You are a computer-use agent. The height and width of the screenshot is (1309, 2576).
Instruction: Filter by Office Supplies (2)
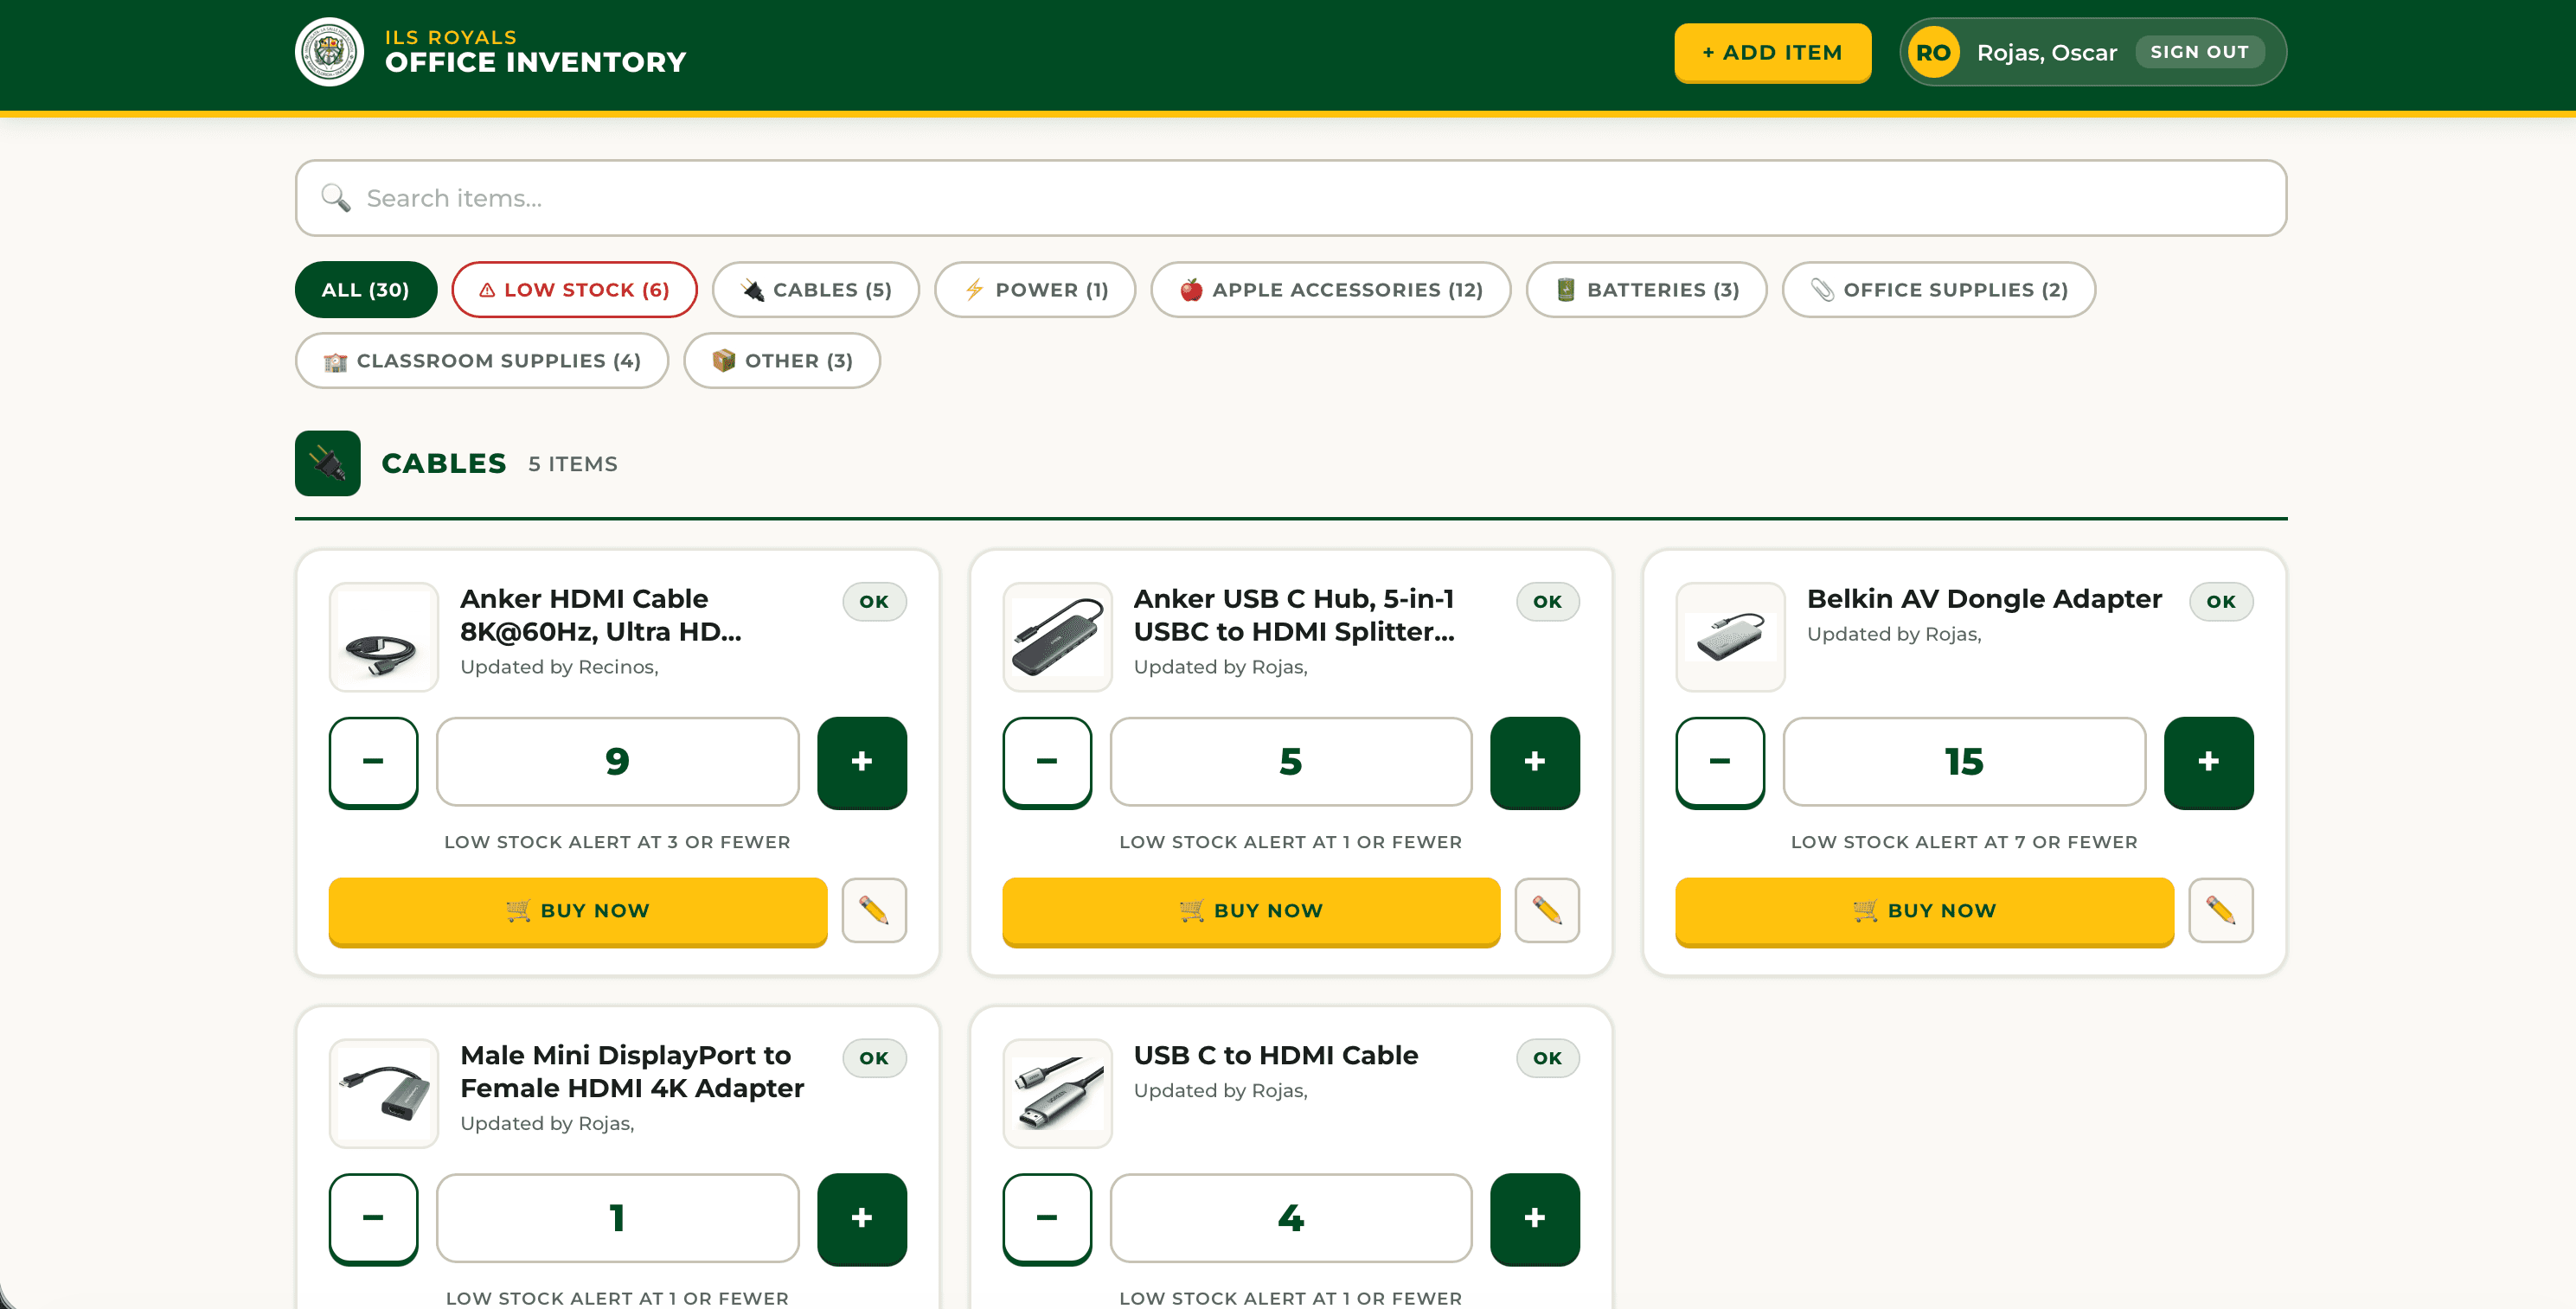(1938, 290)
